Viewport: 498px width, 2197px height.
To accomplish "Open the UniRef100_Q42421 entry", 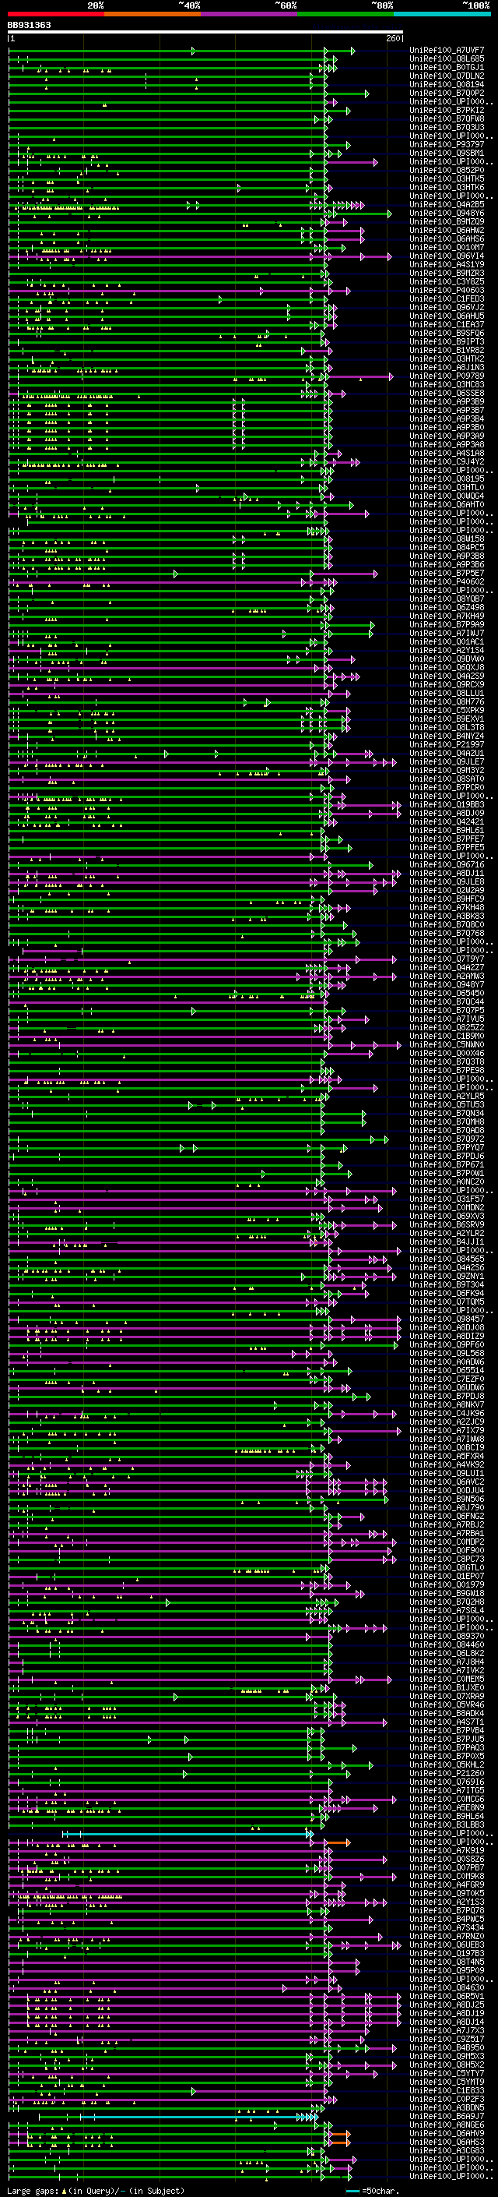I will 447,822.
